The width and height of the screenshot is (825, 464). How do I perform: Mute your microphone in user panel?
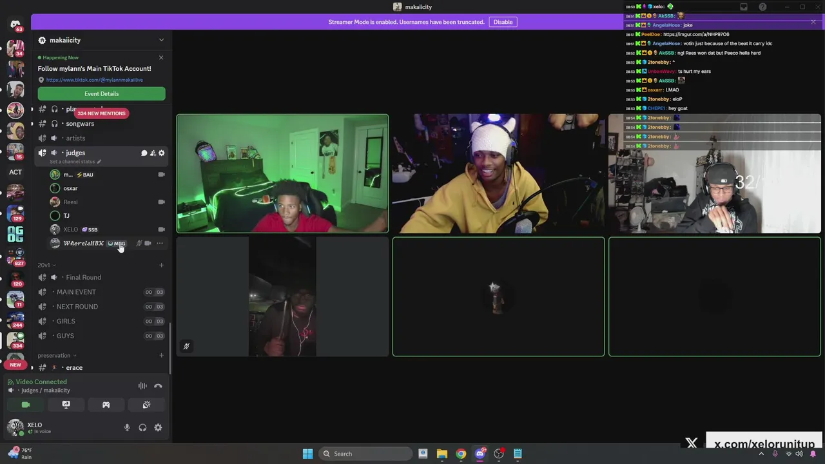click(x=127, y=427)
